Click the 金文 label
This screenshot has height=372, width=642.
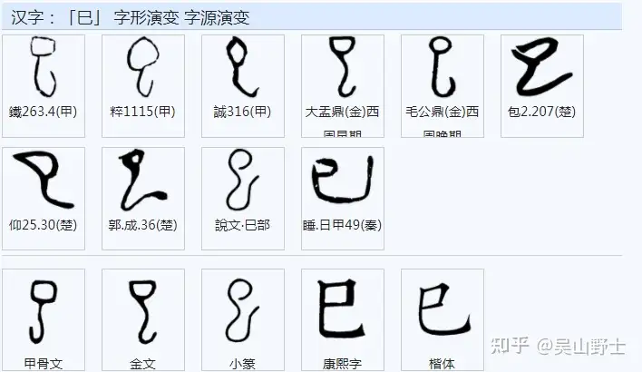coord(143,364)
